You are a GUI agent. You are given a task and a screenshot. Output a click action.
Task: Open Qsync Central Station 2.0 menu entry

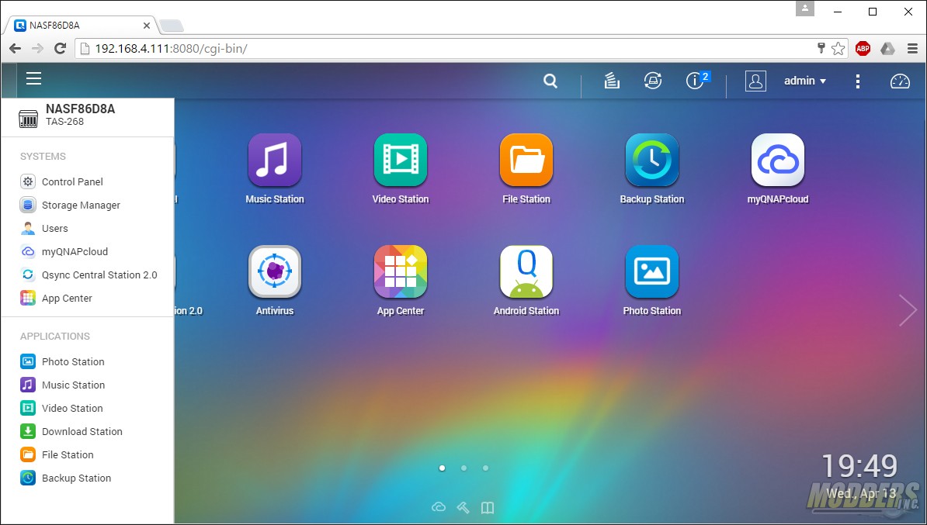point(88,275)
